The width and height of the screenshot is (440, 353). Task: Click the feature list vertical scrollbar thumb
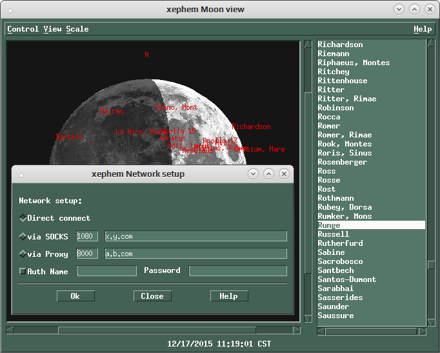pos(431,265)
